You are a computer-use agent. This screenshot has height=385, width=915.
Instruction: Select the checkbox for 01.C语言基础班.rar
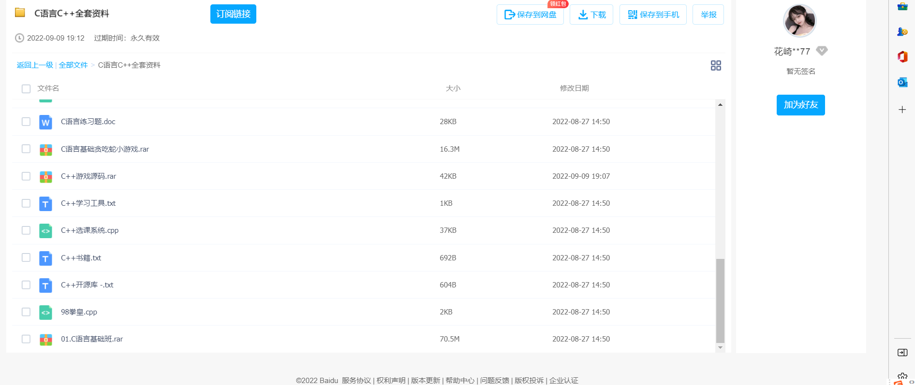26,339
